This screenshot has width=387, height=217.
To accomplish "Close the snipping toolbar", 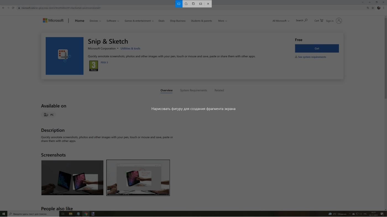I will coord(208,4).
